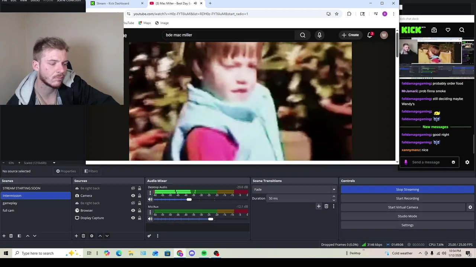Mute Desktop Audio speaker icon

coord(150,200)
